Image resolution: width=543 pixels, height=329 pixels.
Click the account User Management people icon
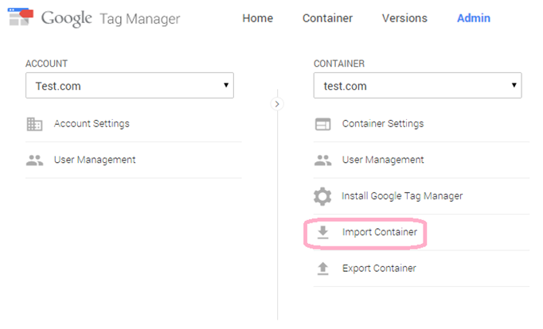pyautogui.click(x=34, y=161)
